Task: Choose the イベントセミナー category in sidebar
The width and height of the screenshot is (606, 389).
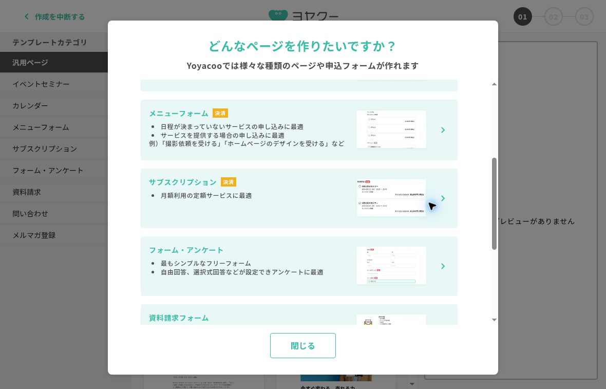Action: point(54,84)
